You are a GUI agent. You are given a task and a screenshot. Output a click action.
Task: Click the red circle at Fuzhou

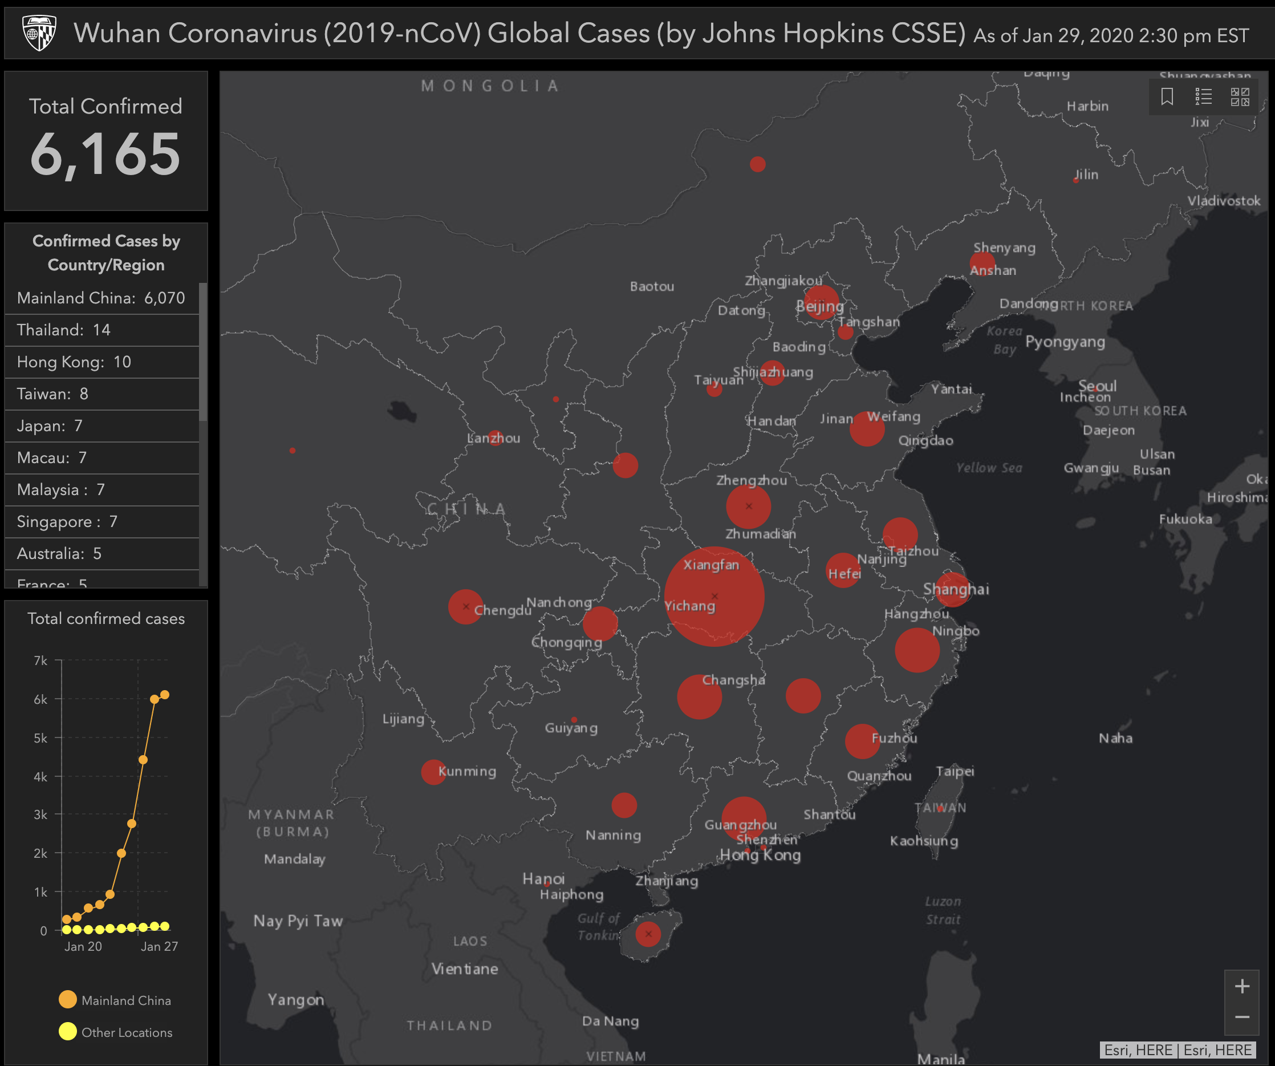click(x=862, y=741)
